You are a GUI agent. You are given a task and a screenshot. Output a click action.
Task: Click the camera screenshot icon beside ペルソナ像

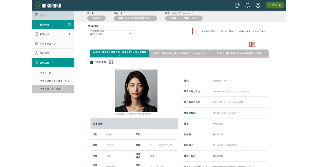point(111,62)
